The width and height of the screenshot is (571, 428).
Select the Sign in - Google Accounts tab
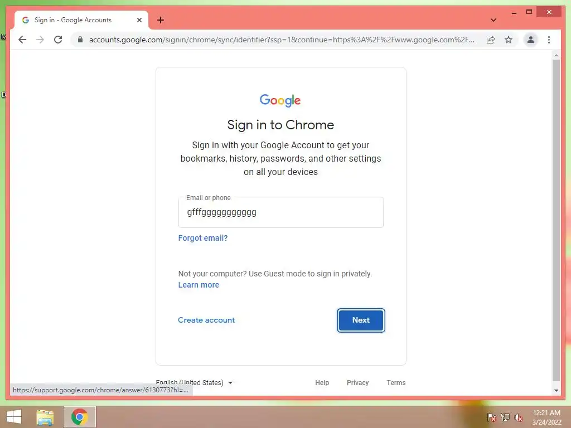(81, 20)
